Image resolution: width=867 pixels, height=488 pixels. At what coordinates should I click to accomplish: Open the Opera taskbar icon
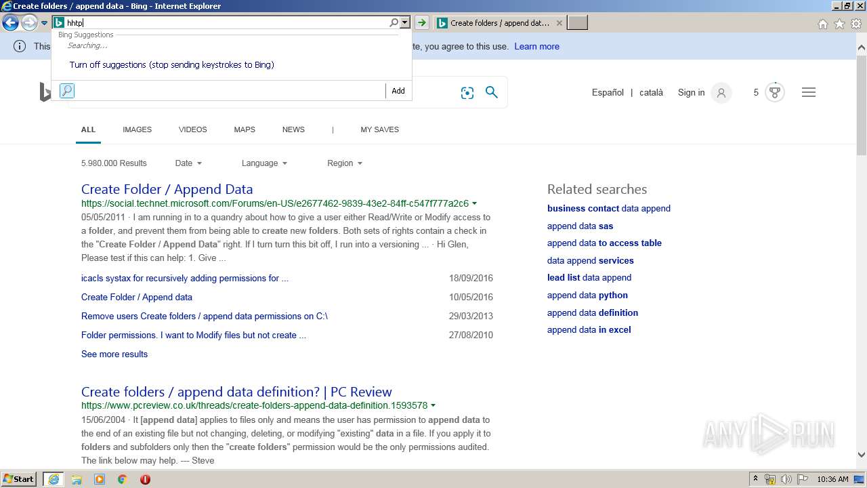[145, 479]
